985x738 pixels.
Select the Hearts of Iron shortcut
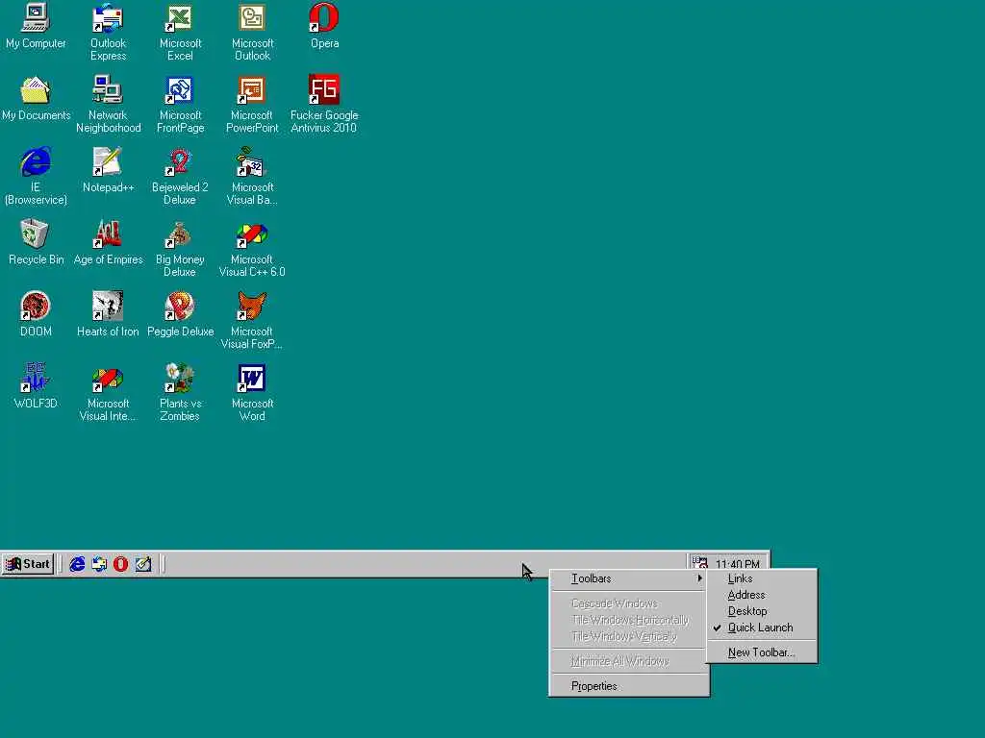[x=108, y=314]
